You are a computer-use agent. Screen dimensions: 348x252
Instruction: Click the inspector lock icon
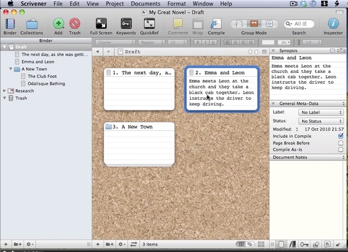[338, 245]
